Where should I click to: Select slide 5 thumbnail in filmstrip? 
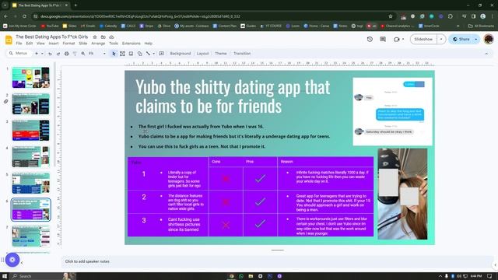point(31,184)
